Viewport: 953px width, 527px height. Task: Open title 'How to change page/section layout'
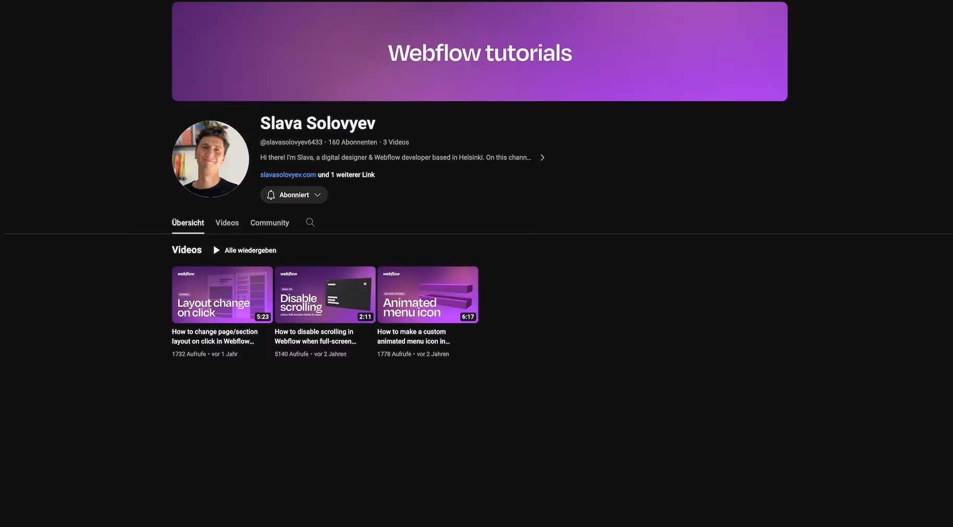[215, 336]
